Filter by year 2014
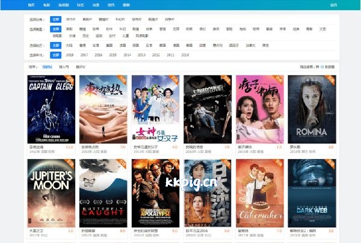The image size is (361, 243). click(x=127, y=55)
